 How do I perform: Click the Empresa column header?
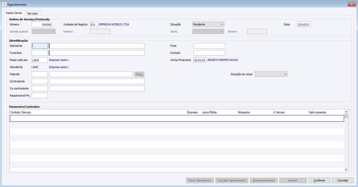click(194, 113)
